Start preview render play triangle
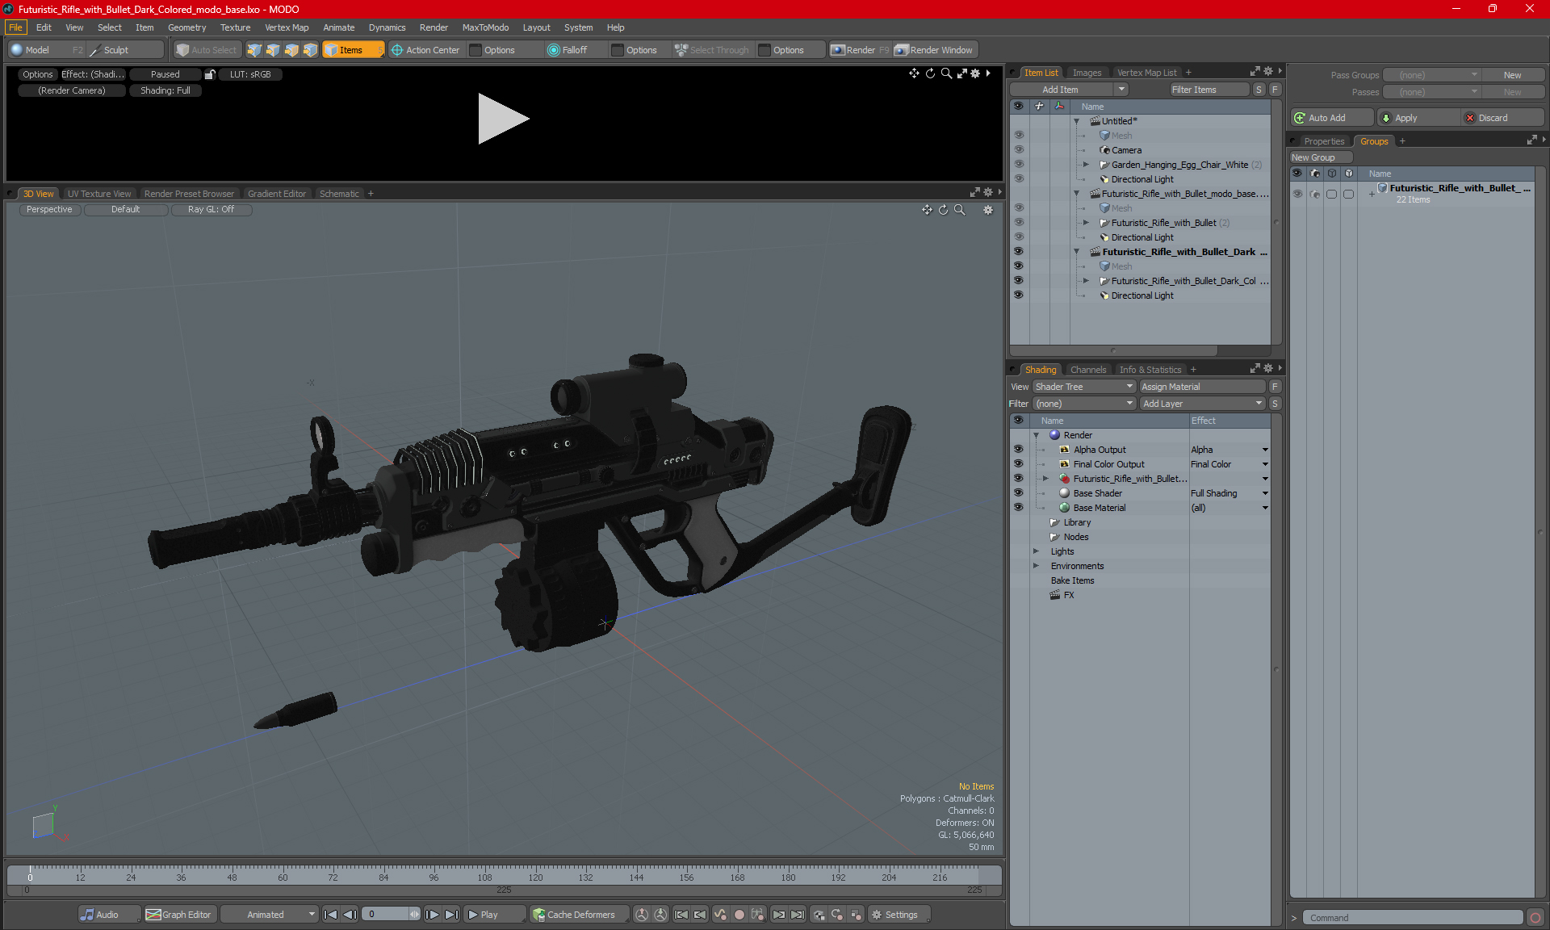The width and height of the screenshot is (1550, 930). click(x=503, y=119)
